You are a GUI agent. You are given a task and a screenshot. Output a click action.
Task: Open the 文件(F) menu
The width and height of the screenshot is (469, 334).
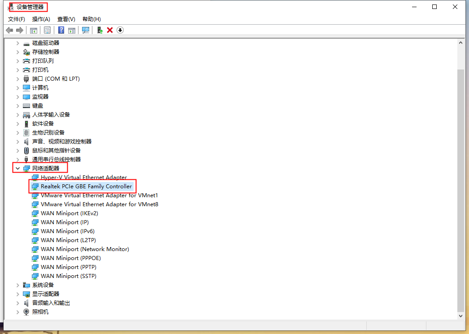point(17,19)
